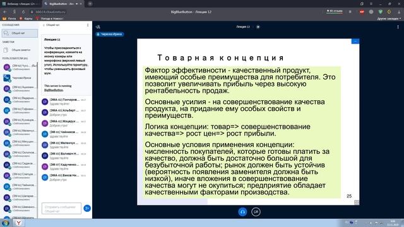The width and height of the screenshot is (404, 227).
Task: Click the BigBlueButton link in welcome message
Action: 54,90
